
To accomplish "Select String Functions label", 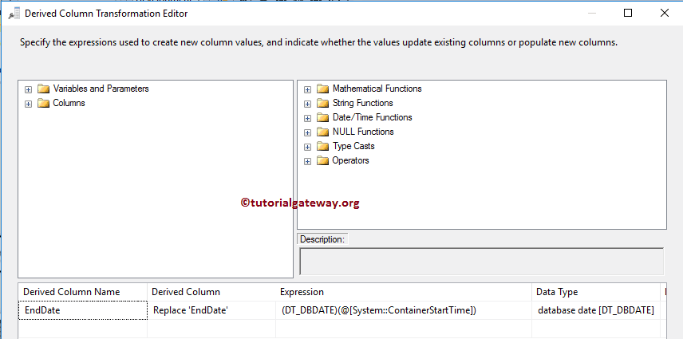I will pyautogui.click(x=362, y=103).
